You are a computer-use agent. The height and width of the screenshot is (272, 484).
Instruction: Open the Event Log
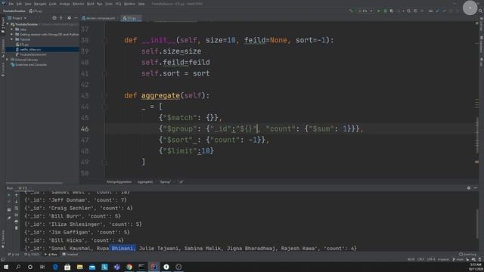(x=467, y=255)
